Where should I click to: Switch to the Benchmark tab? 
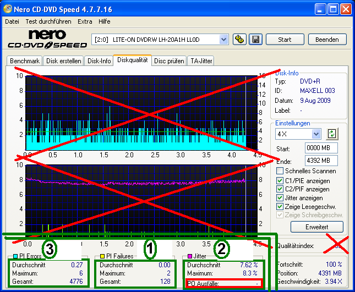point(25,61)
